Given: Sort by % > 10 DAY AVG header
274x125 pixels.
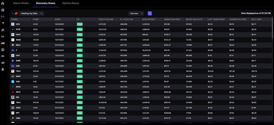Looking at the screenshot, I should coord(127,19).
